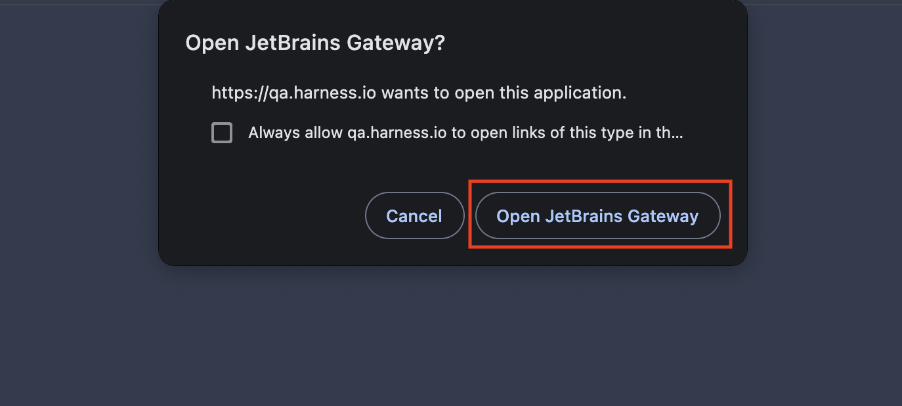Click the thin page strip above the dialog
This screenshot has width=902, height=406.
79,2
